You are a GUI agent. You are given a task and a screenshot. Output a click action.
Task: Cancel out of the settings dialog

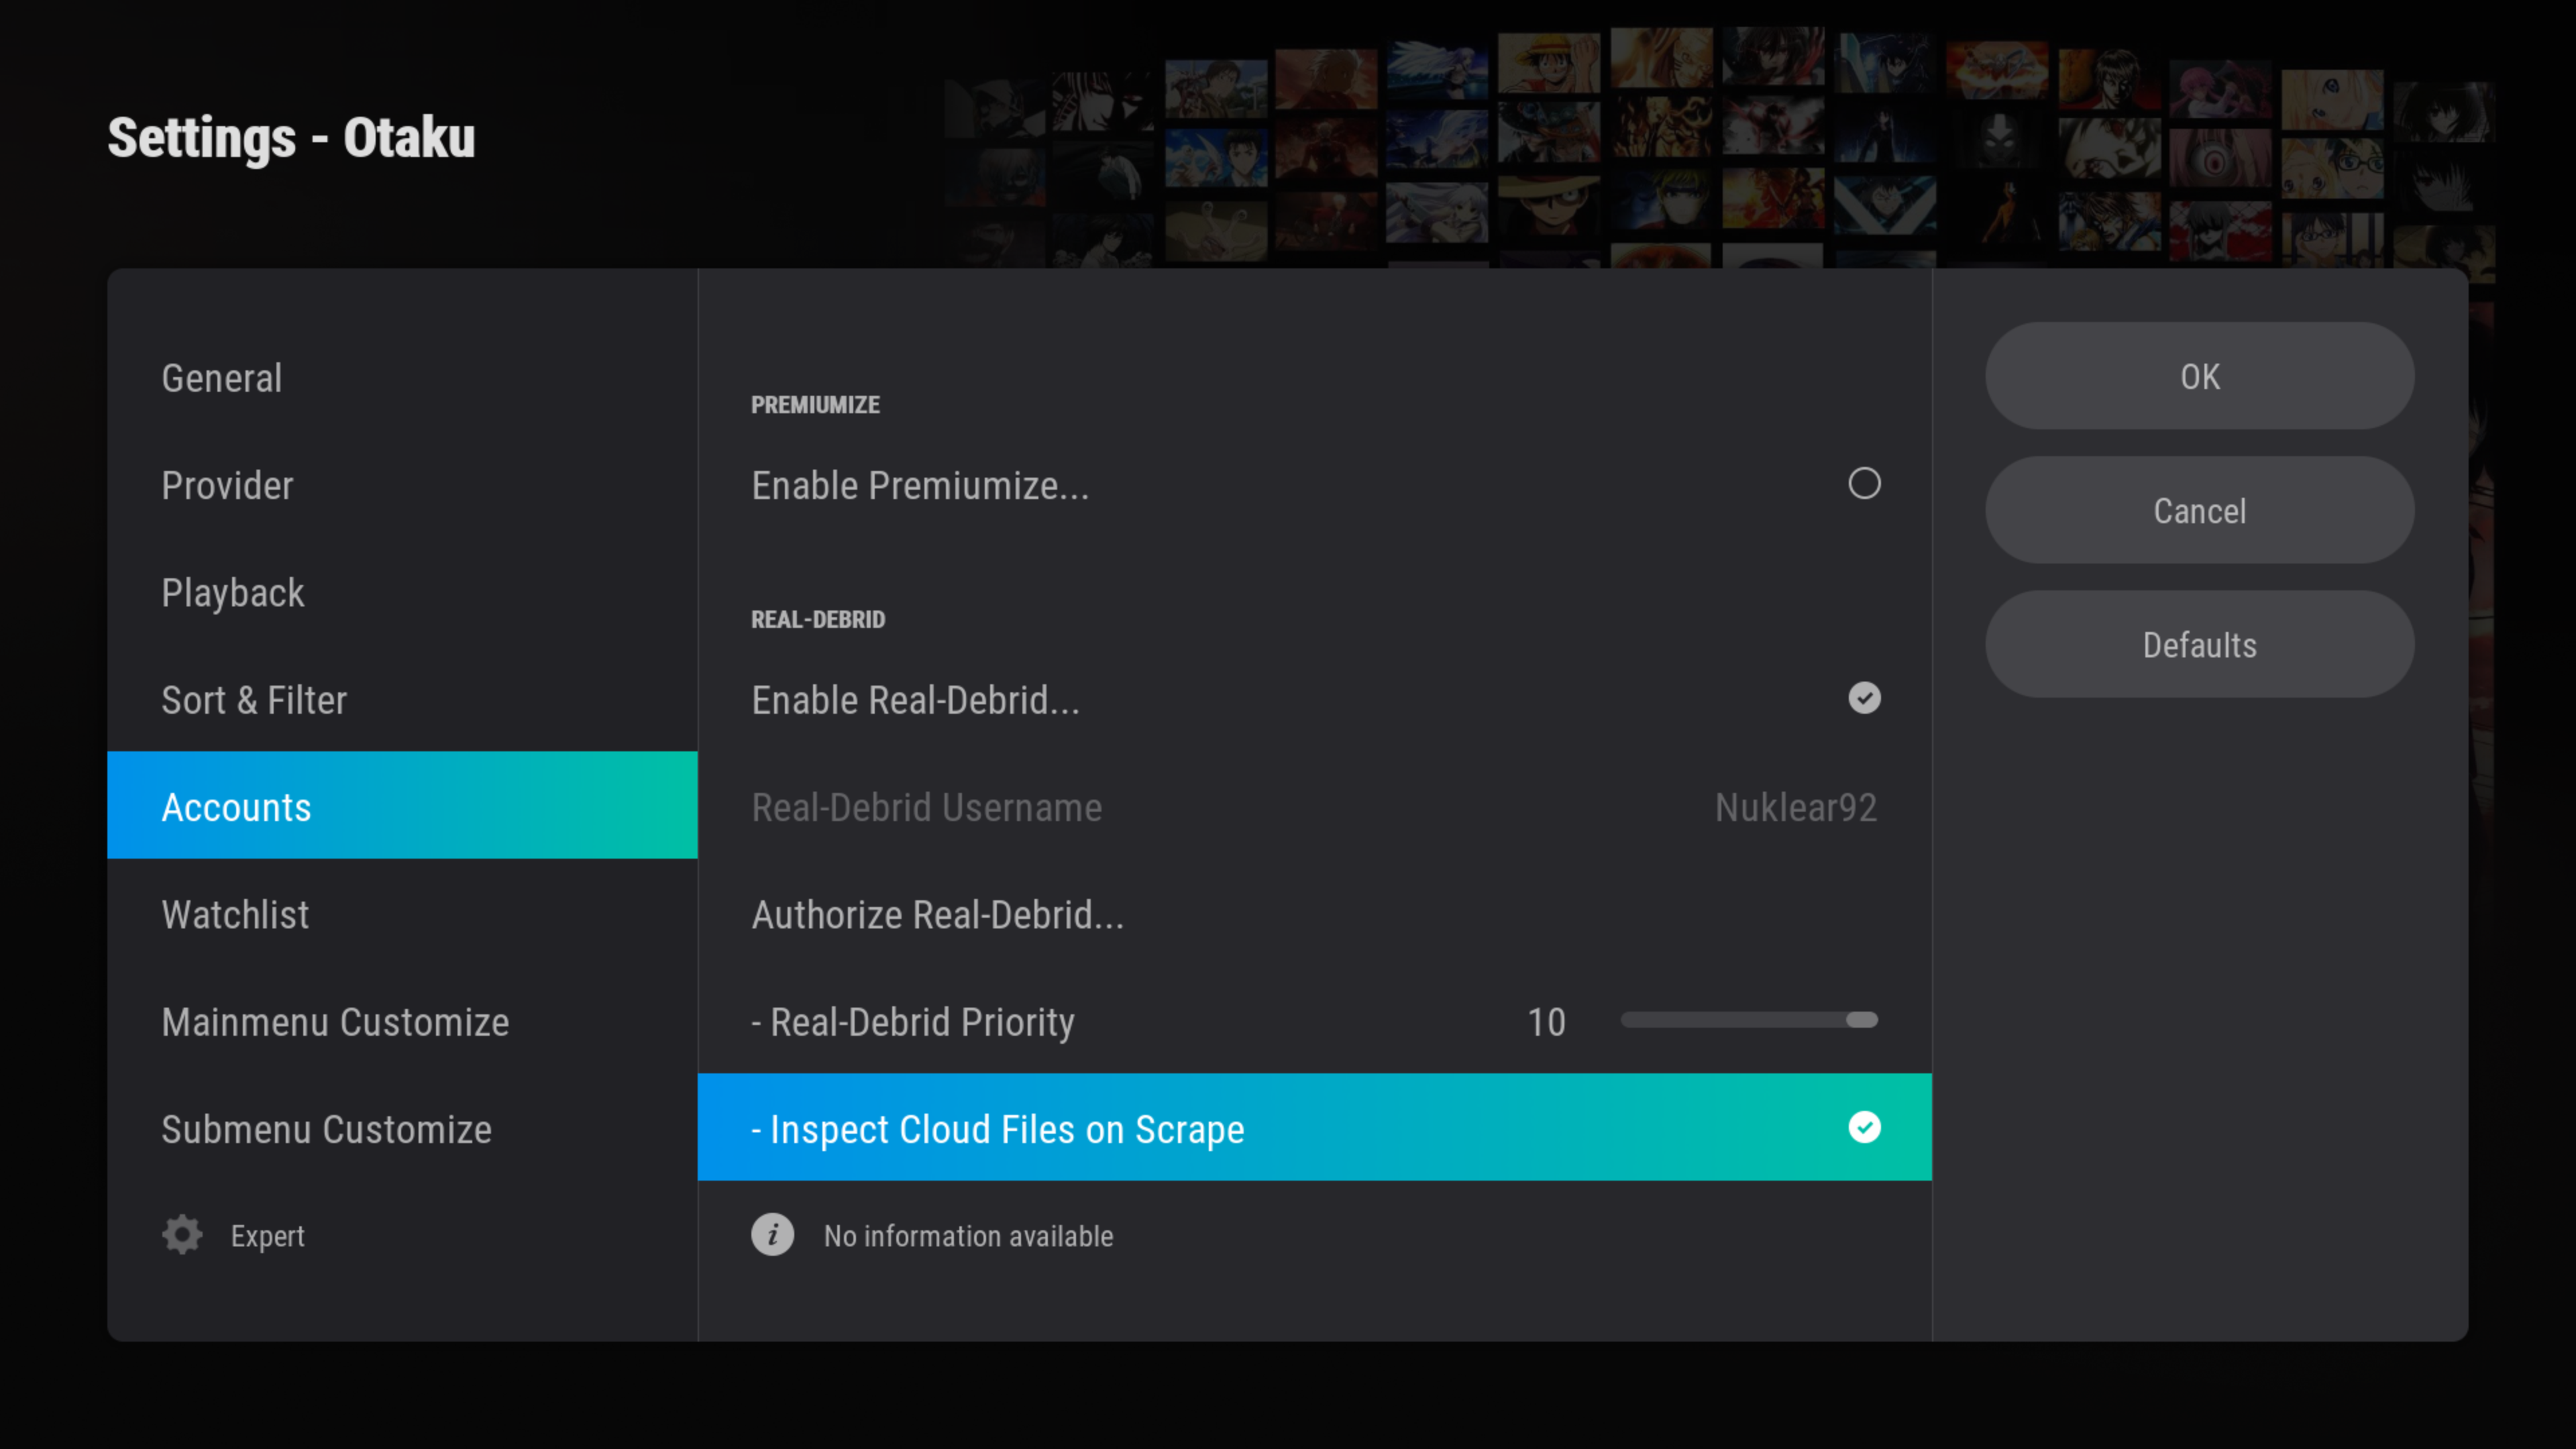point(2199,510)
